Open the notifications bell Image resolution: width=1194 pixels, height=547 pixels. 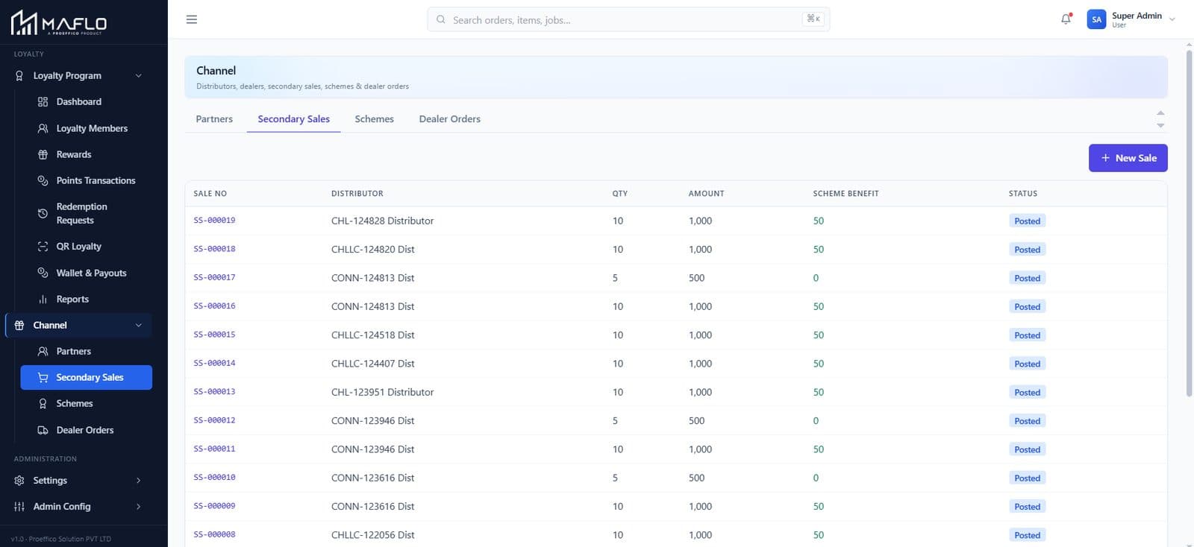coord(1066,19)
